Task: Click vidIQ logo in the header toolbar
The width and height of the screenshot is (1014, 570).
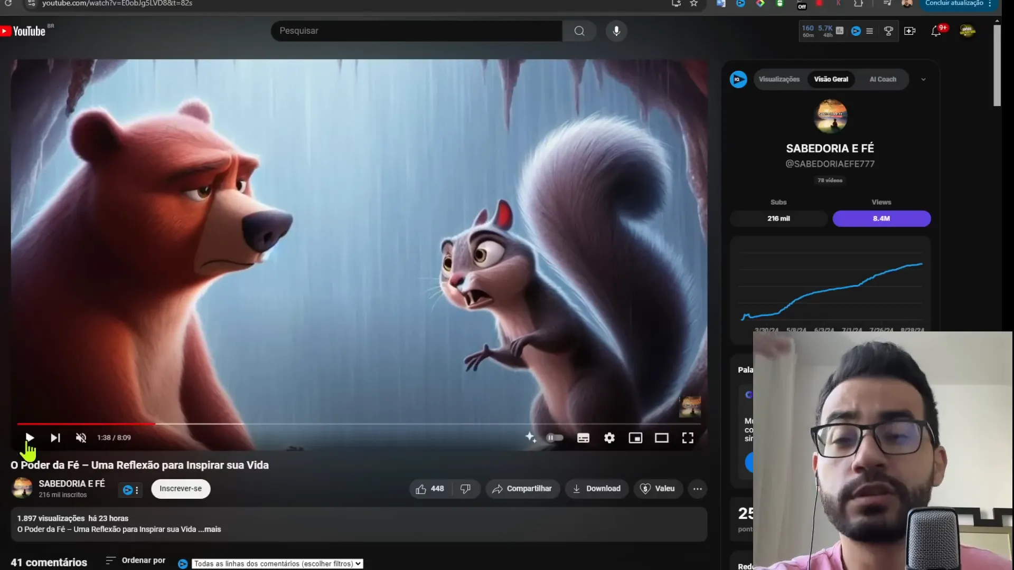Action: point(856,31)
